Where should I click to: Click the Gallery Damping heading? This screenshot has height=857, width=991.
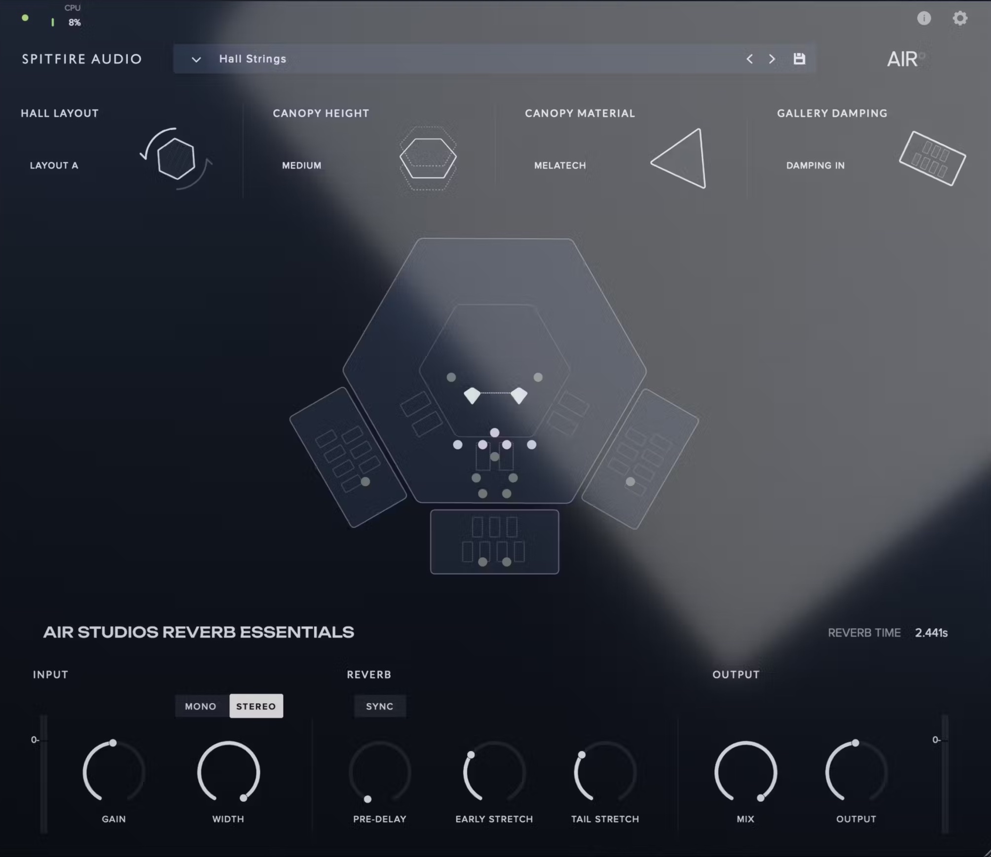(832, 113)
